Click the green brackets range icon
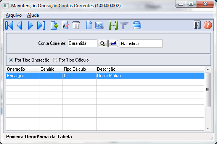 click(x=113, y=25)
